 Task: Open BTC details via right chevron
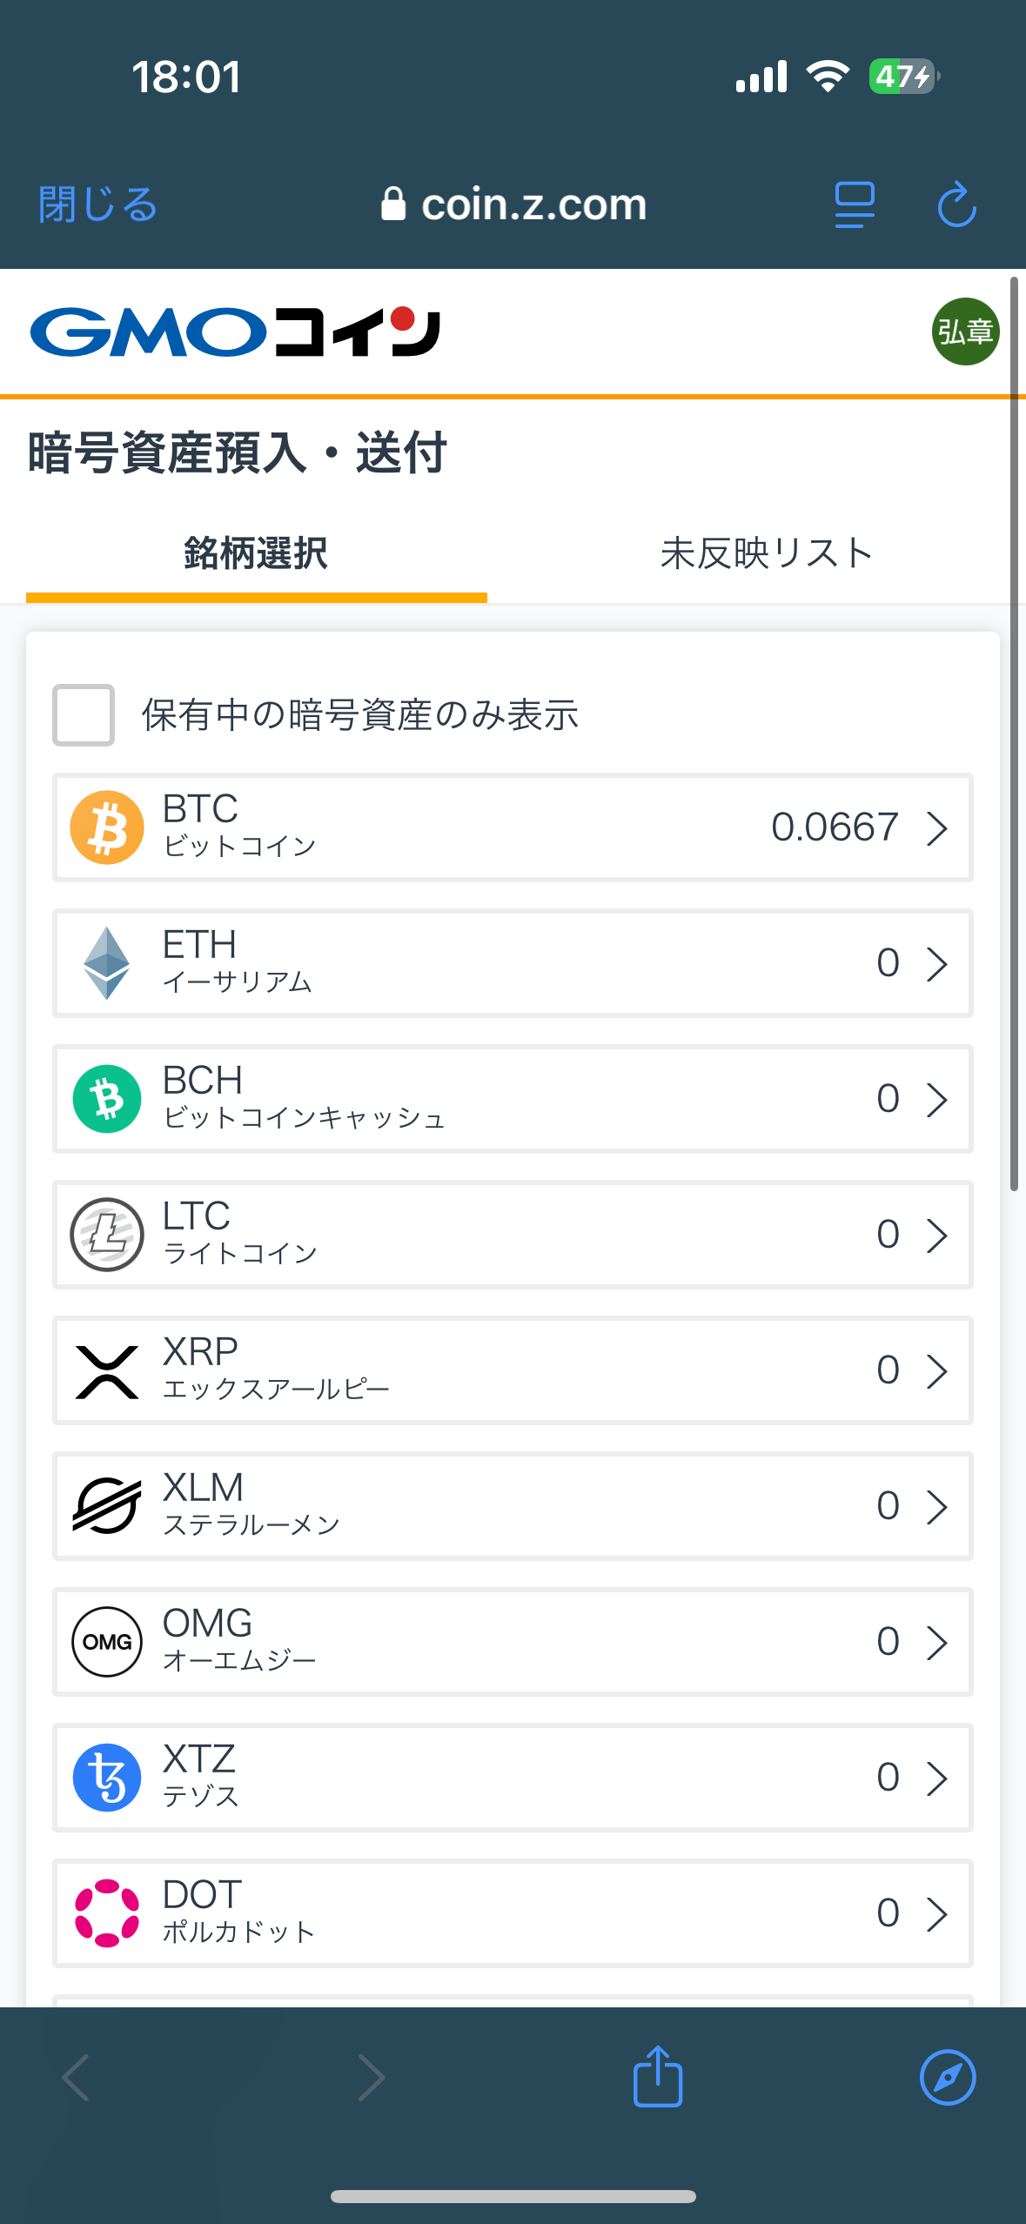pyautogui.click(x=936, y=827)
